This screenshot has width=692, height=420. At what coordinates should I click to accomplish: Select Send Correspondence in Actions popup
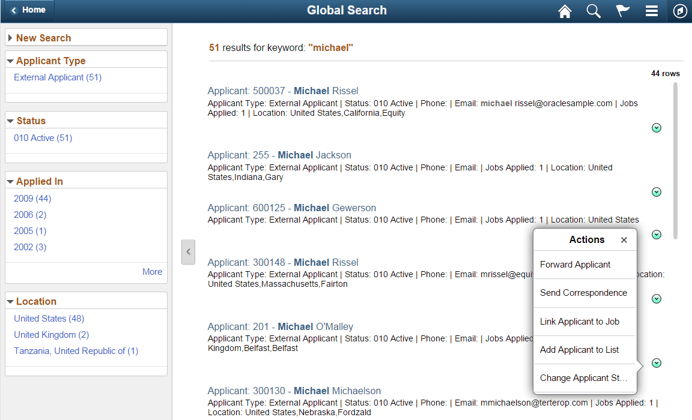coord(582,293)
